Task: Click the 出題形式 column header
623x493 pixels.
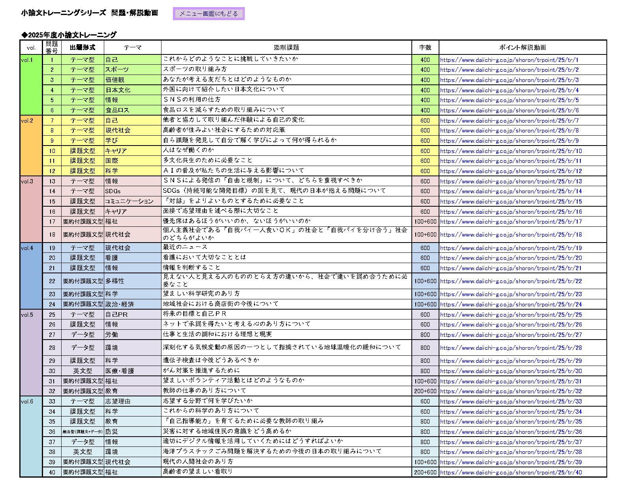Action: coord(83,47)
